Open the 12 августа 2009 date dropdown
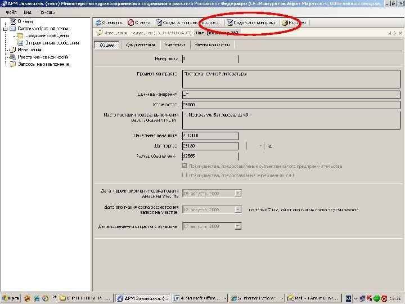The image size is (405, 304). click(238, 209)
